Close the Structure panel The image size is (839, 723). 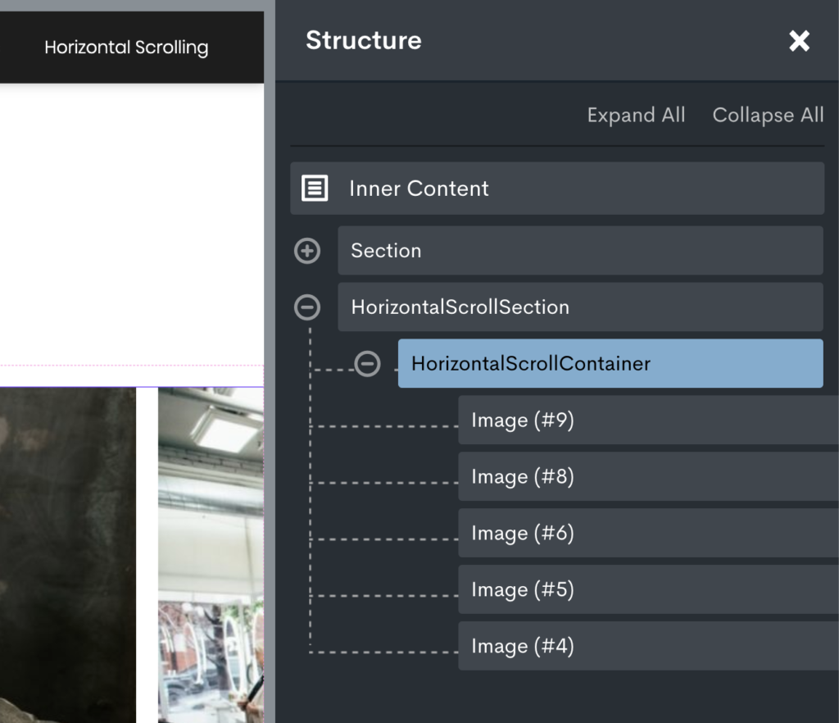(799, 41)
